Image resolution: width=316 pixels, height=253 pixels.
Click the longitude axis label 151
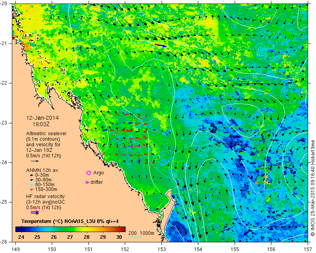[x=88, y=249]
